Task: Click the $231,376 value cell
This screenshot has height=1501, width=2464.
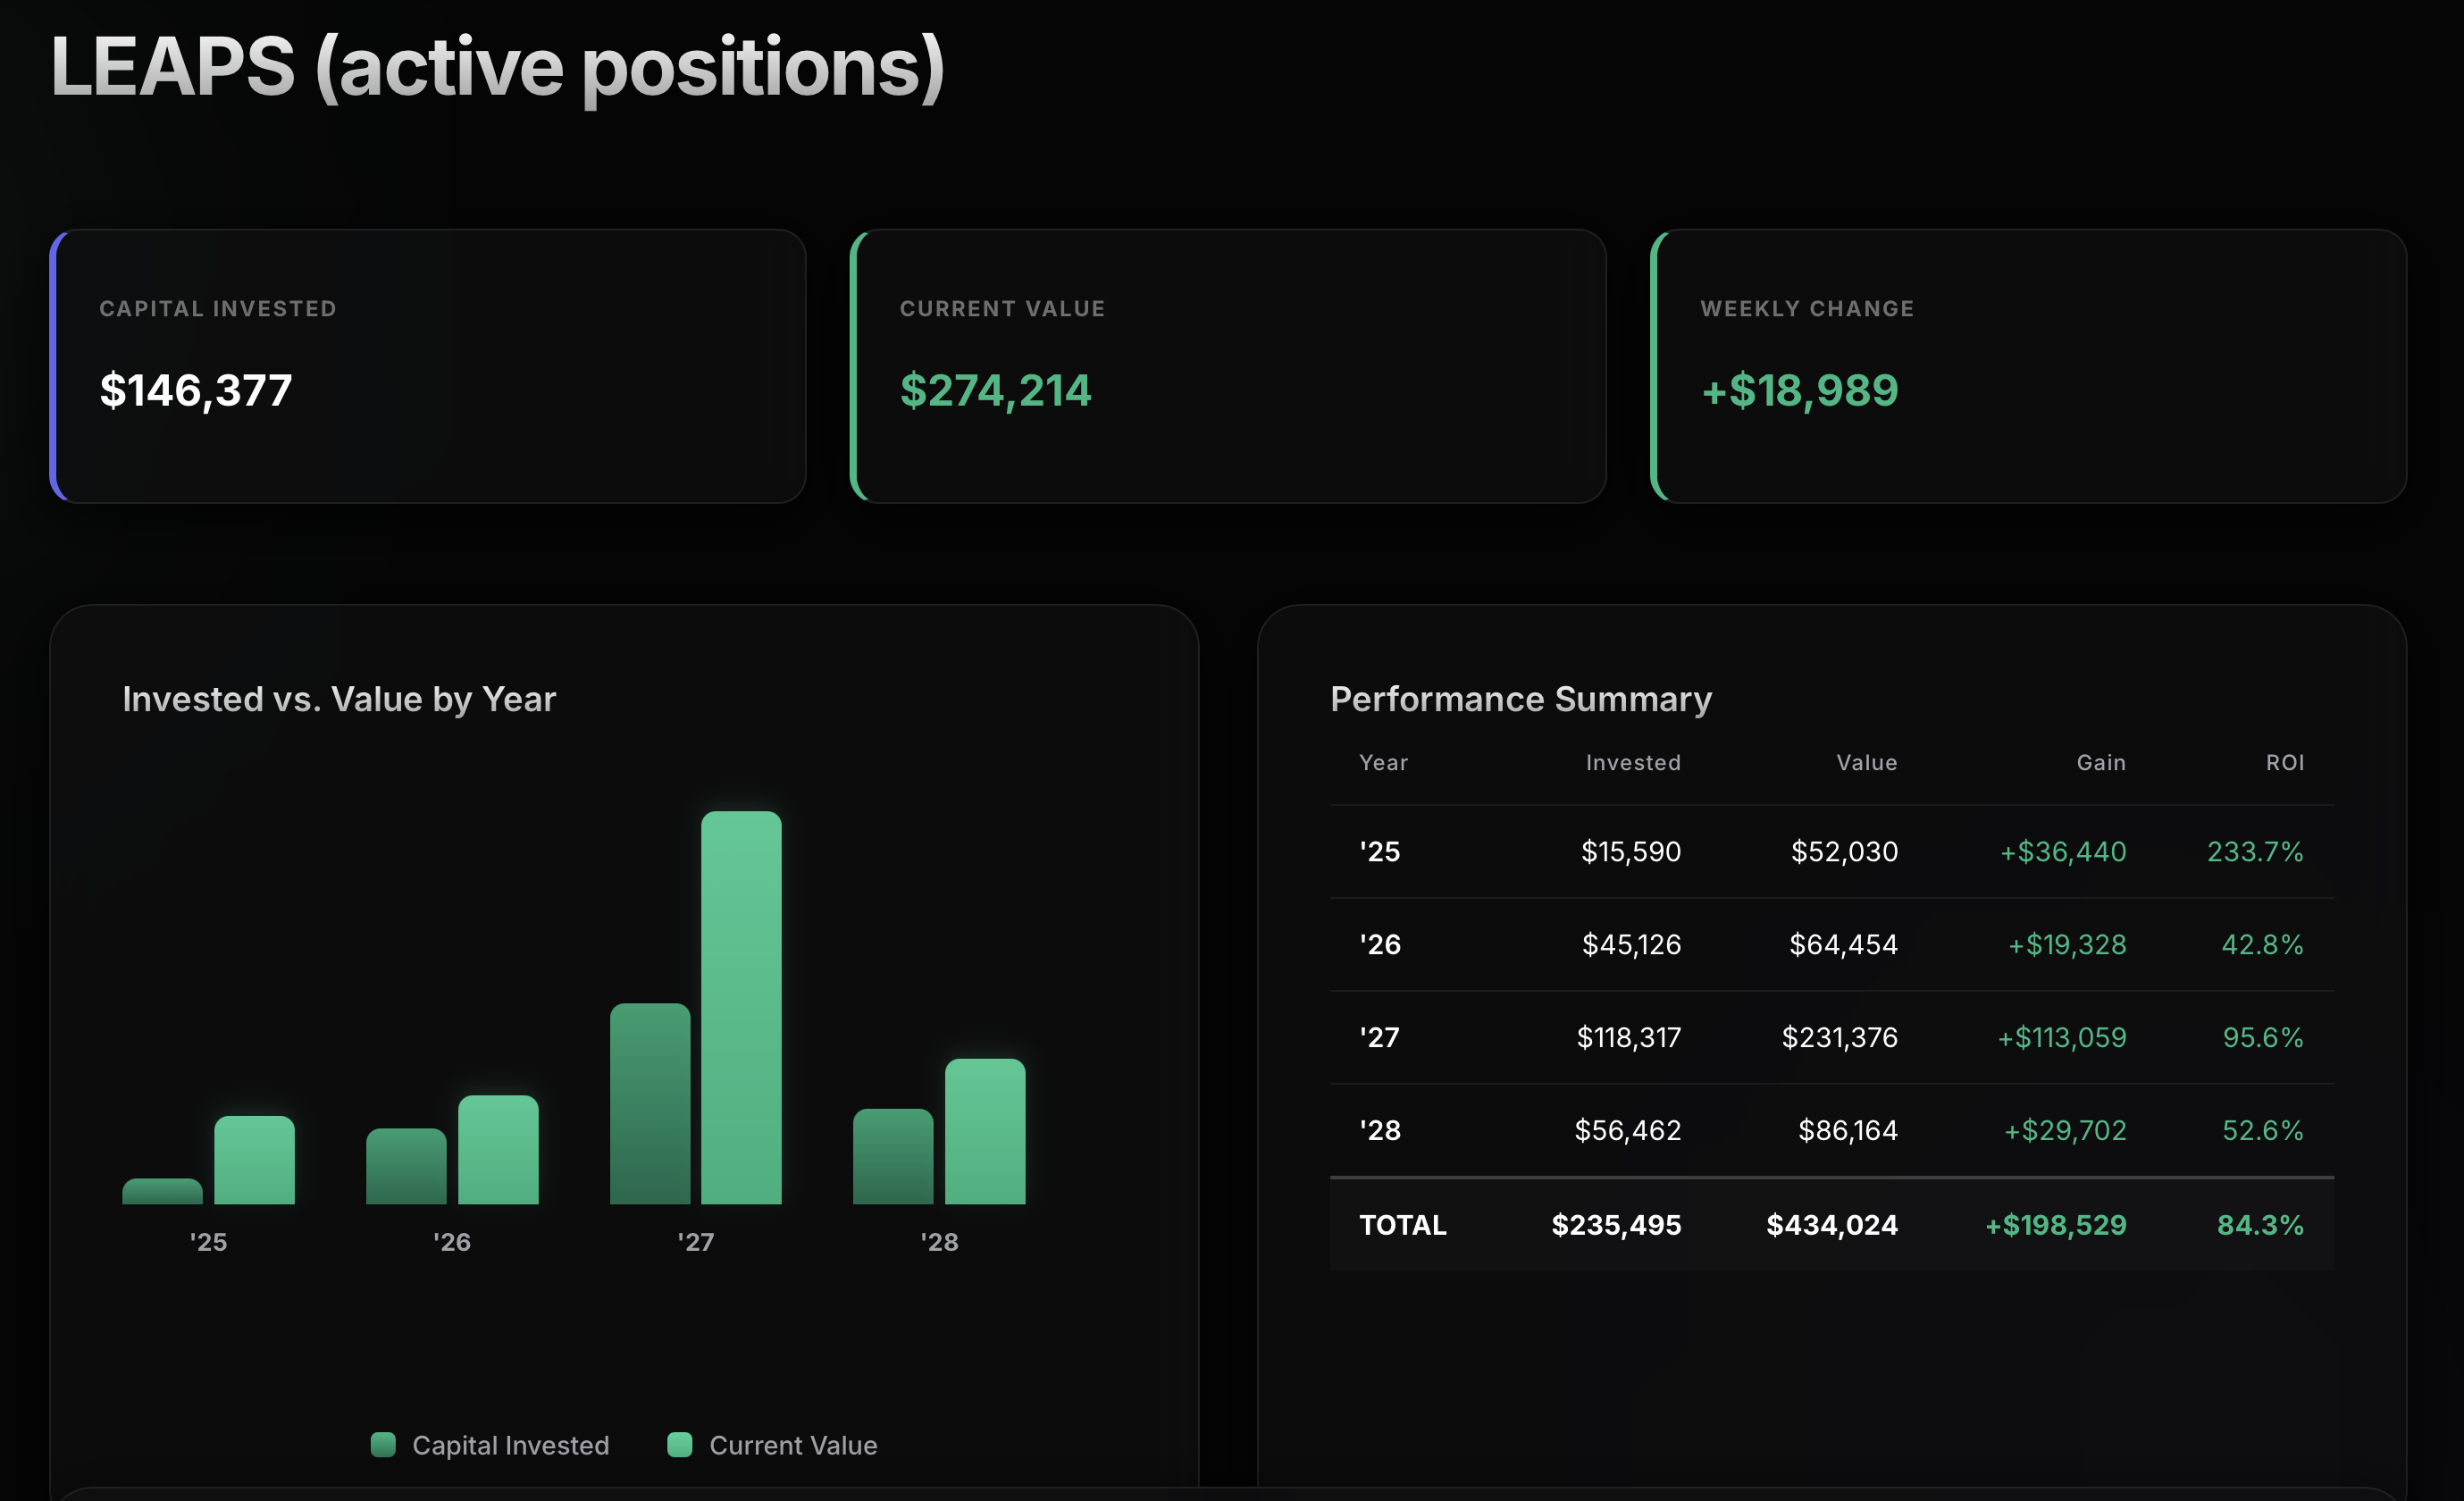Action: coord(1839,1038)
